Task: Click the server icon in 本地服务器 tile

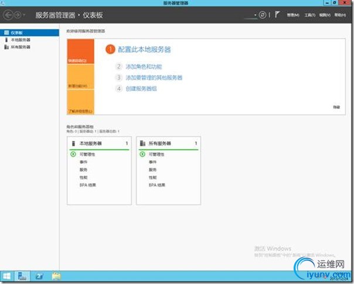Action: click(73, 143)
